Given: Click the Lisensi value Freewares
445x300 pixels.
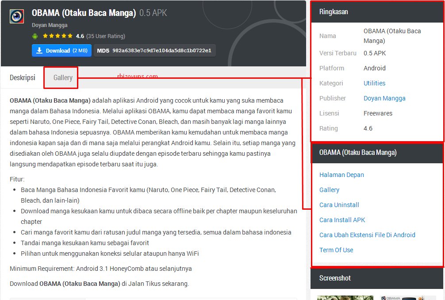Looking at the screenshot, I should 378,113.
